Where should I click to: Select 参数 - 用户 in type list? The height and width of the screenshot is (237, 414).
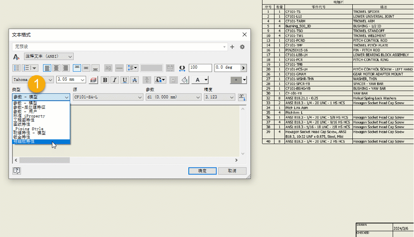(41, 111)
